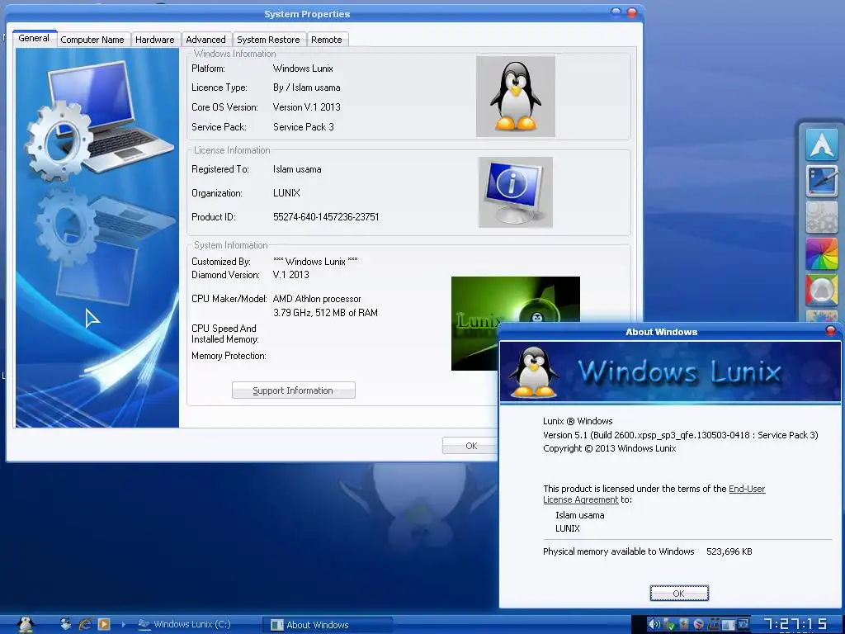Click the volume speaker tray icon

pos(654,624)
